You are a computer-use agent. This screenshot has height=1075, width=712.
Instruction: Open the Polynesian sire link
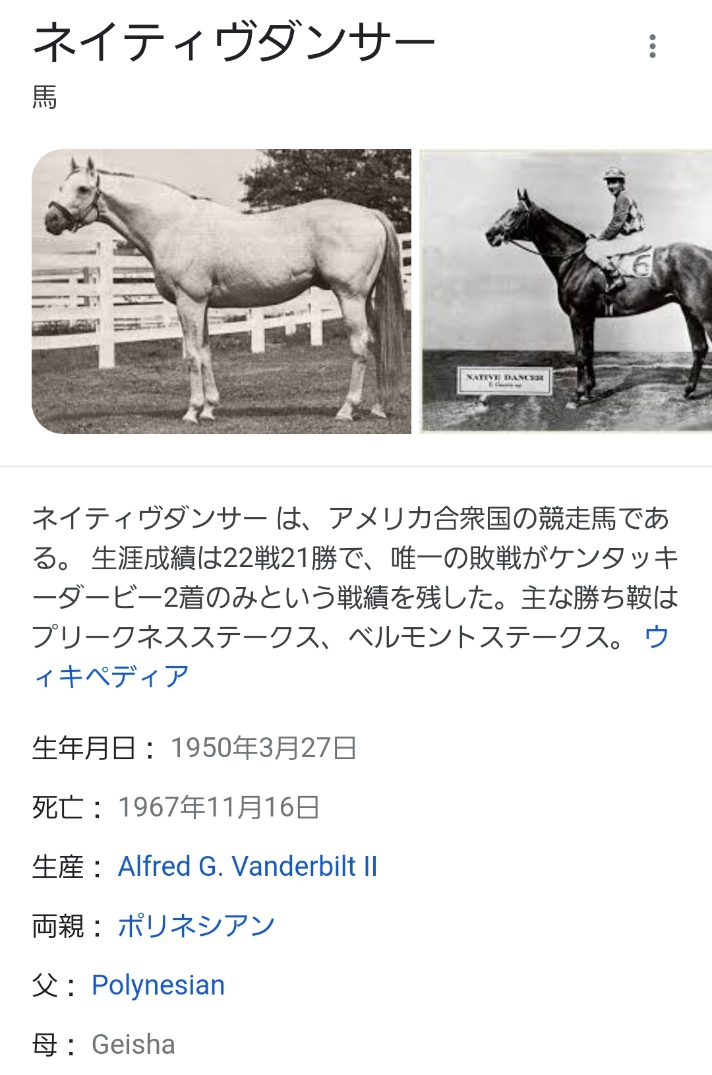tap(158, 985)
